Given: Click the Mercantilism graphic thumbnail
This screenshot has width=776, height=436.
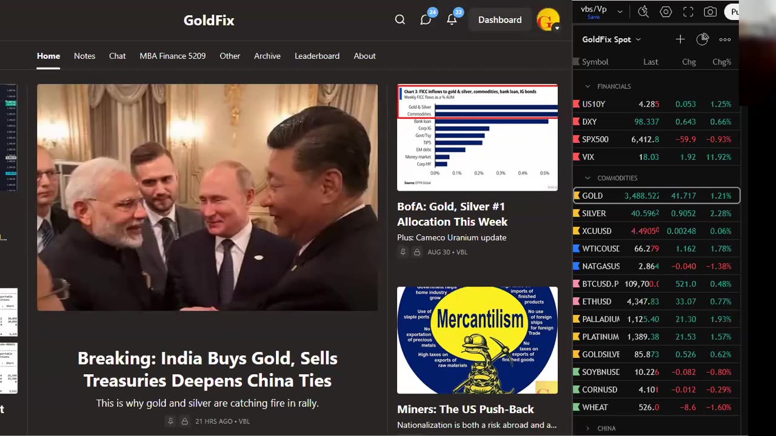Looking at the screenshot, I should [477, 340].
